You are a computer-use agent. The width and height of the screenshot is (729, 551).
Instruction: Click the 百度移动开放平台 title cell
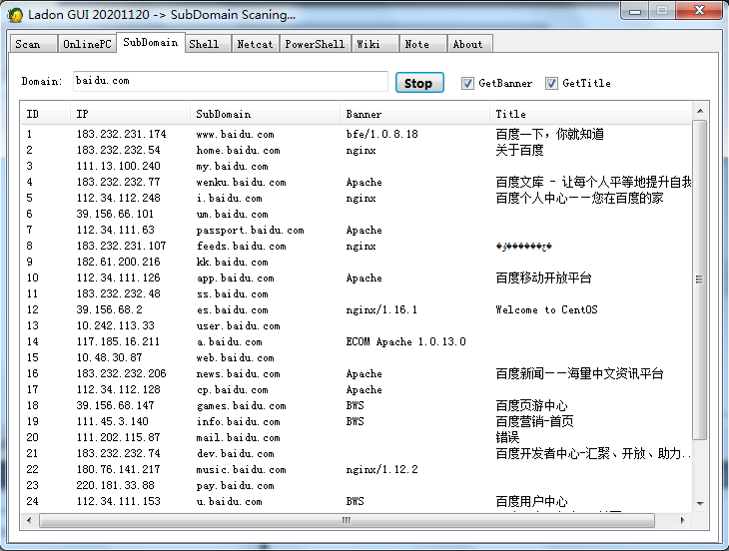tap(543, 277)
